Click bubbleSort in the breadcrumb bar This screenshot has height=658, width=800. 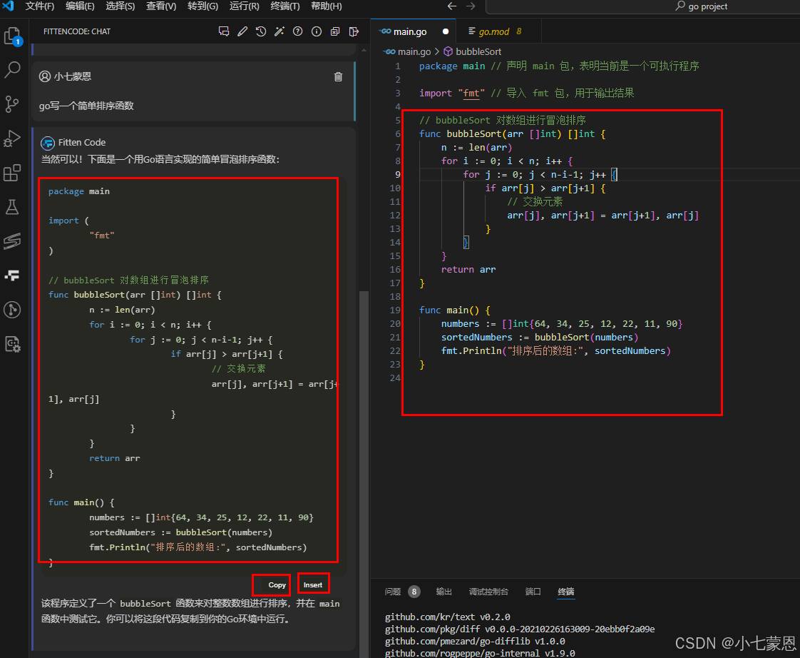(x=478, y=51)
